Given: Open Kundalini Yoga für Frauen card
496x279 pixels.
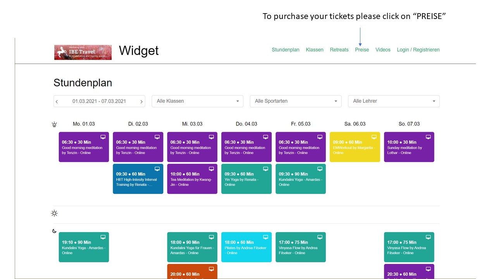Looking at the screenshot, I should (x=192, y=247).
